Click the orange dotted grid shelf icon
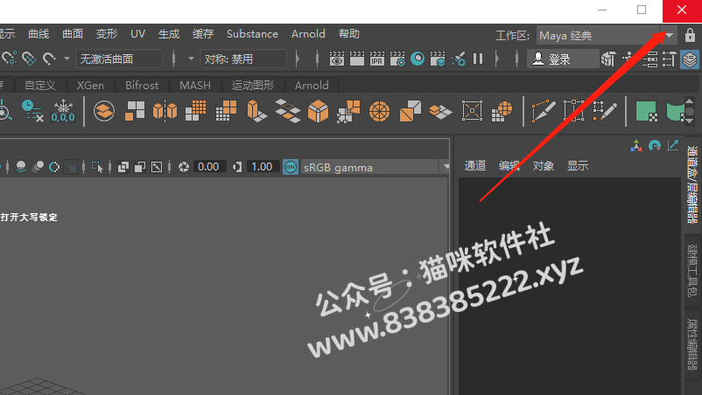 (x=196, y=111)
